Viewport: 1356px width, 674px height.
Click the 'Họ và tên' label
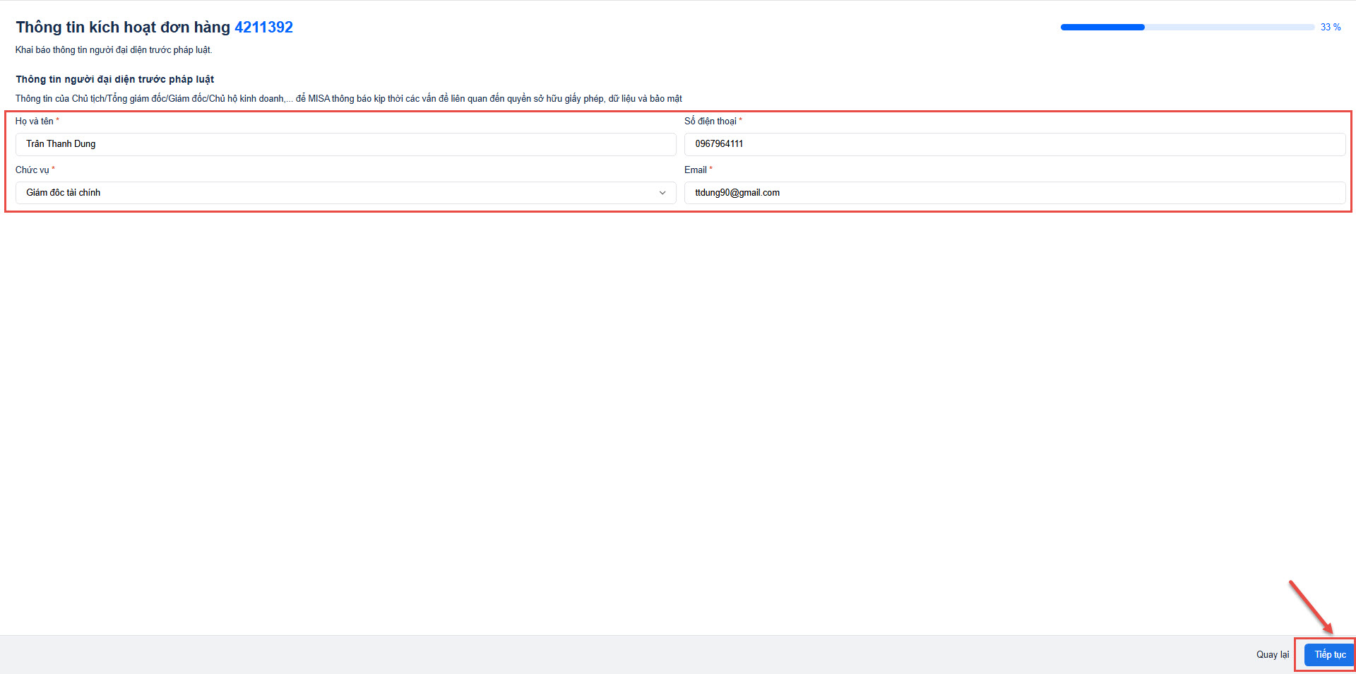(x=34, y=122)
